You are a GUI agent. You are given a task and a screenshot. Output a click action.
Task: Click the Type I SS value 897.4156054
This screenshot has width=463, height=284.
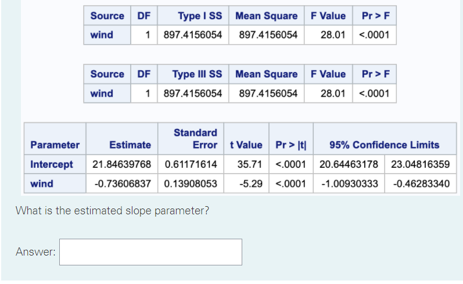click(x=193, y=35)
